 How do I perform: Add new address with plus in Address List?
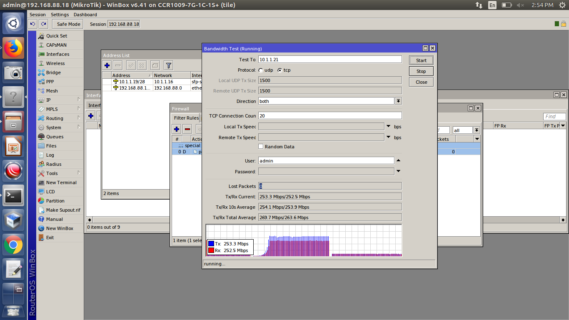coord(107,65)
